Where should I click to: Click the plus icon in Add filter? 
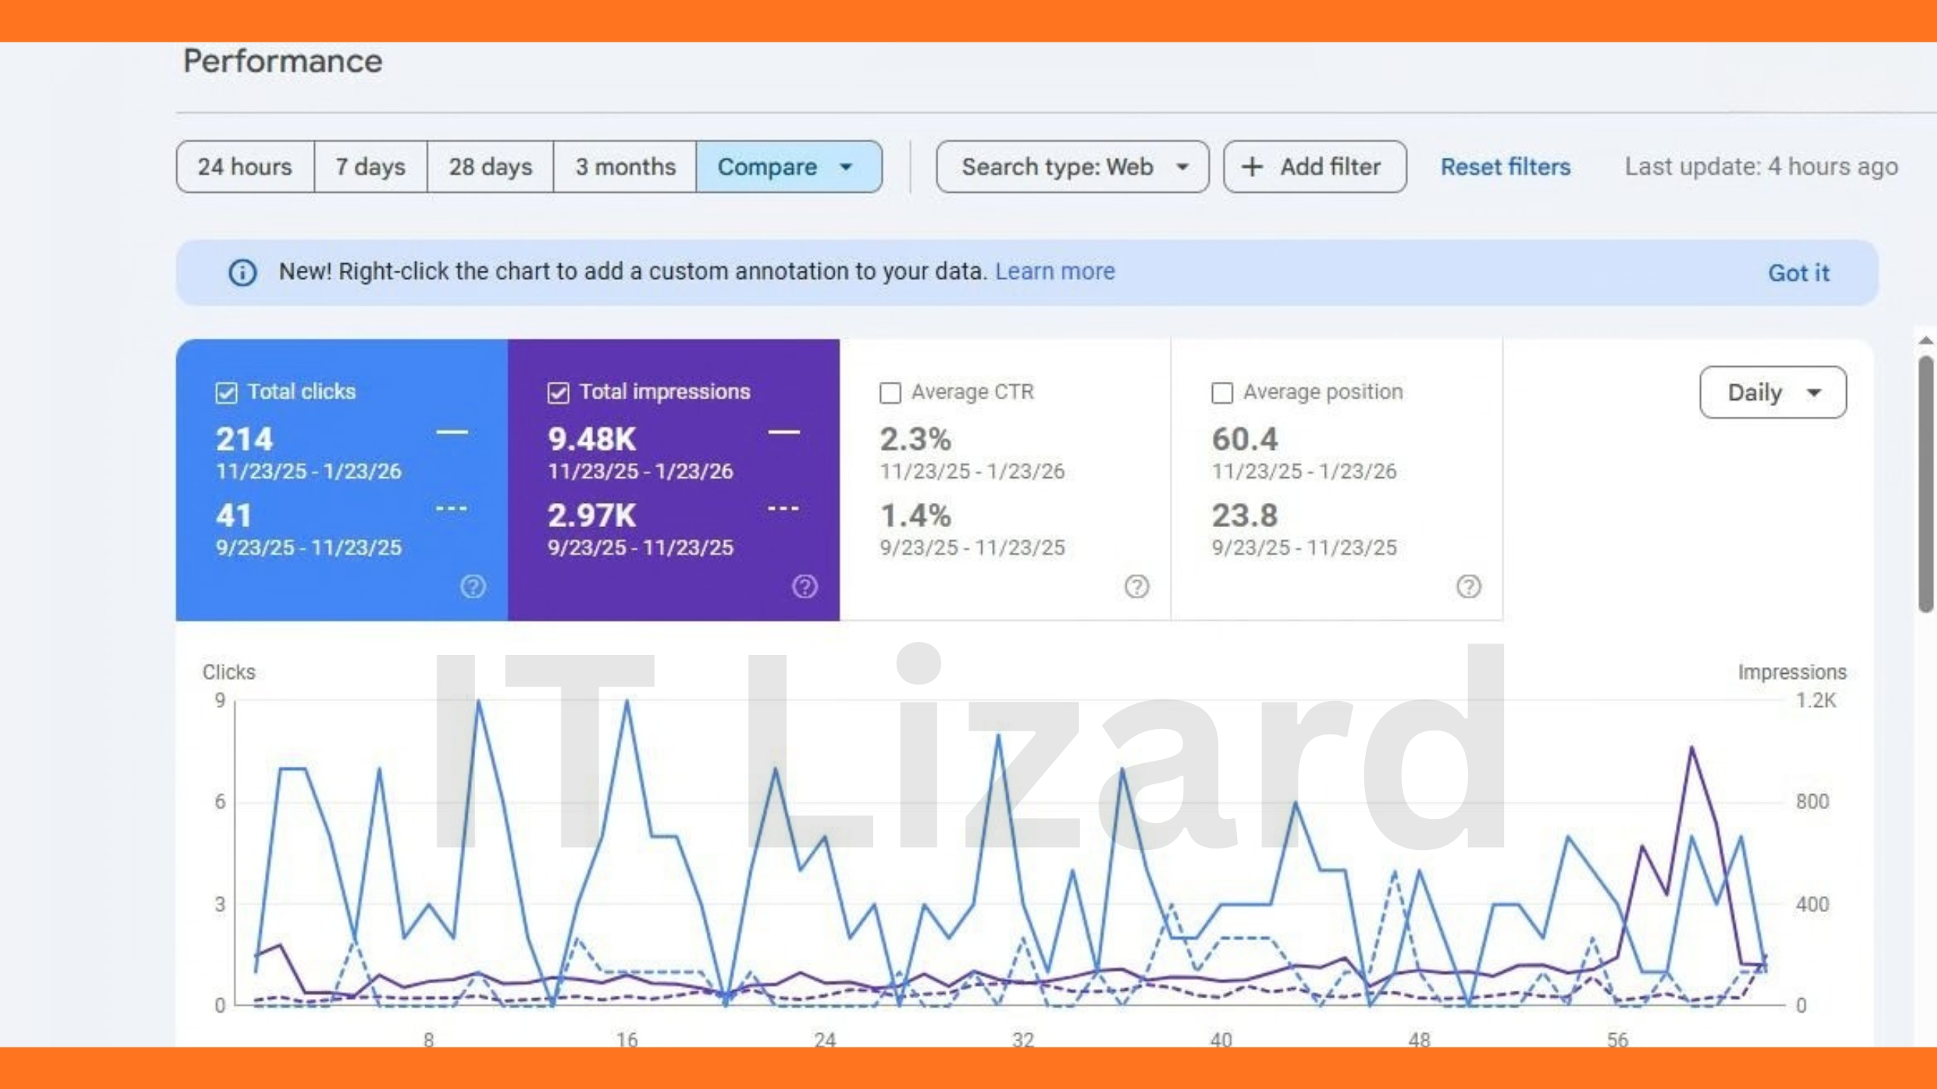tap(1252, 166)
